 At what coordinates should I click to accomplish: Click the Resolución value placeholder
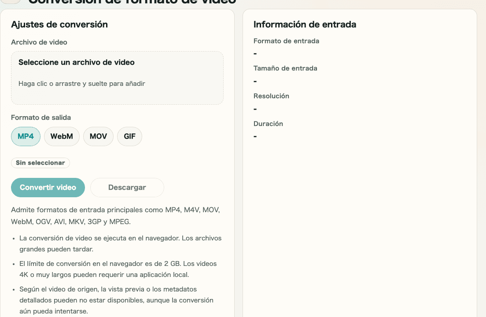coord(254,109)
